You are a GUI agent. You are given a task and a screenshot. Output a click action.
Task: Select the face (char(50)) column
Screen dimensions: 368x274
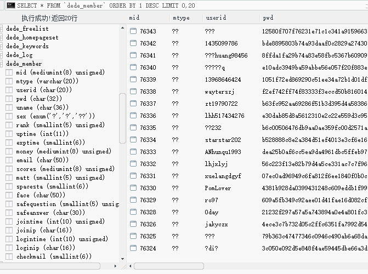tap(41, 195)
